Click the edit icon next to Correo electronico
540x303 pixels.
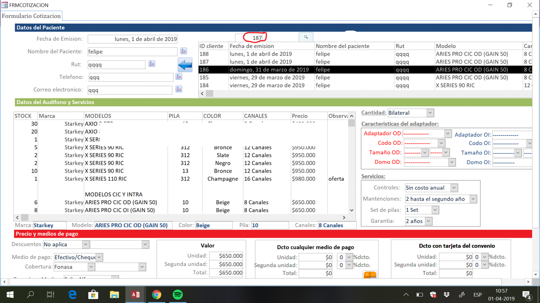click(179, 89)
